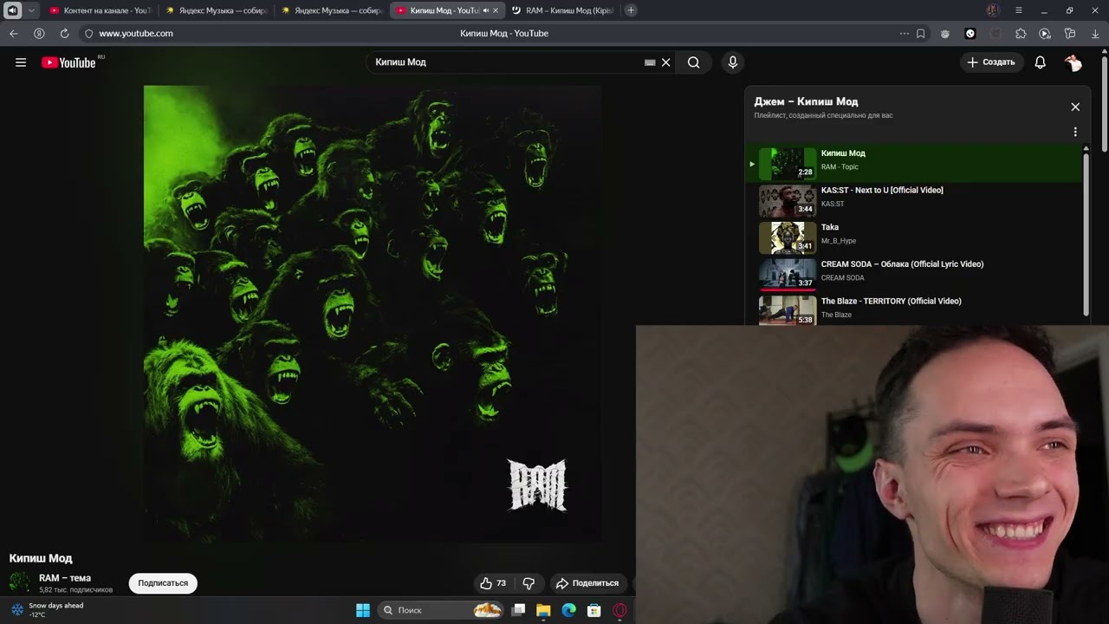Click the Taka thumbnail 3:41
Viewport: 1109px width, 624px height.
tap(788, 237)
